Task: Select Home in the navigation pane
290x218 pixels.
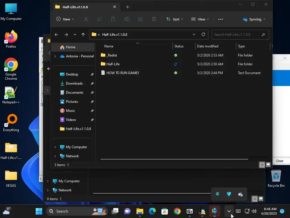Action: 73,47
